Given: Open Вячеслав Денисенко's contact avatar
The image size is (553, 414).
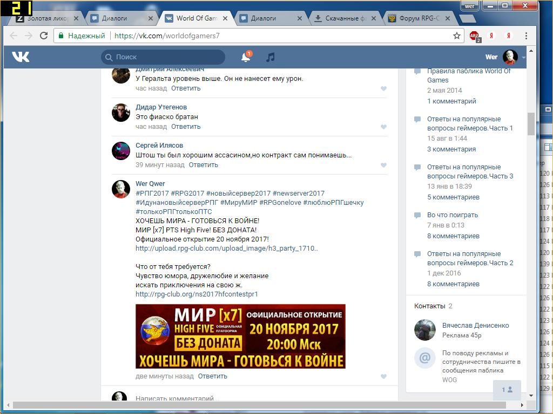Looking at the screenshot, I should tap(424, 330).
